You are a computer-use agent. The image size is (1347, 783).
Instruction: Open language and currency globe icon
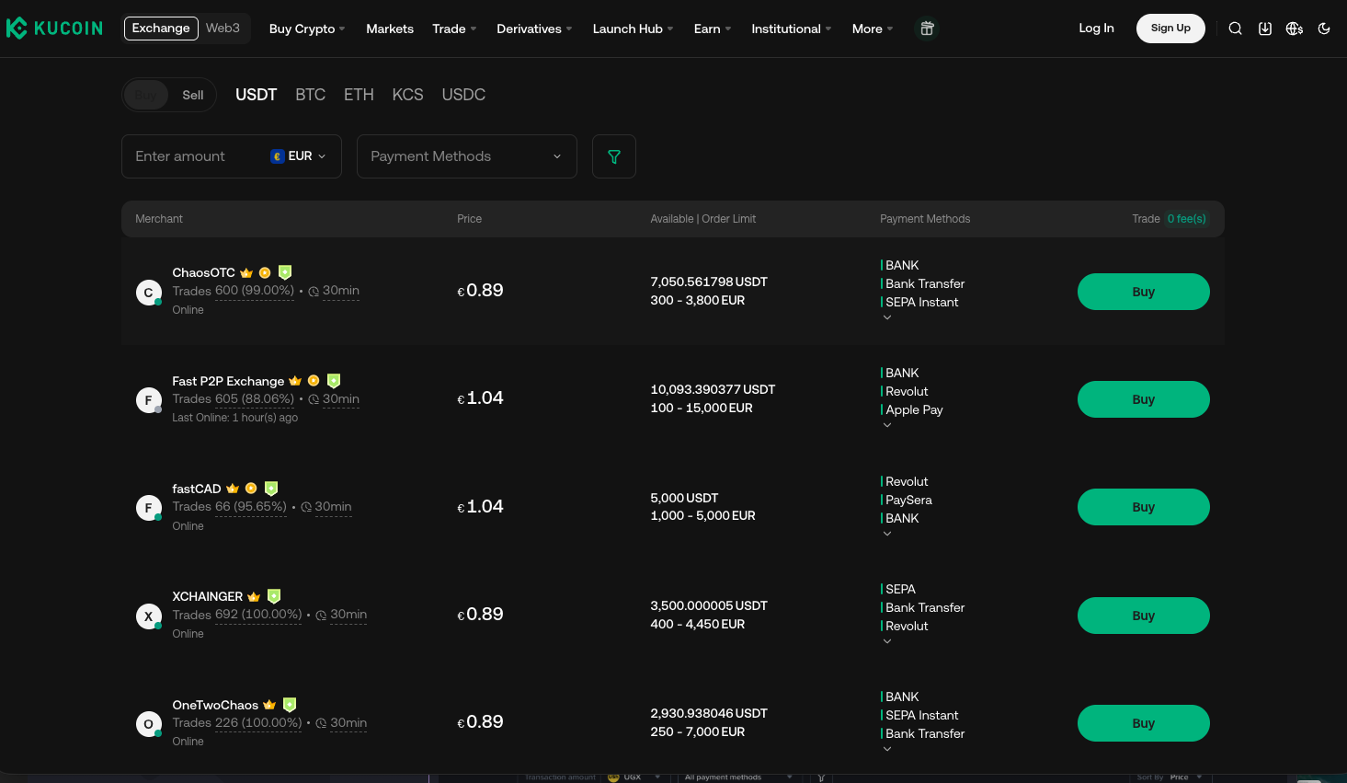[x=1295, y=29]
